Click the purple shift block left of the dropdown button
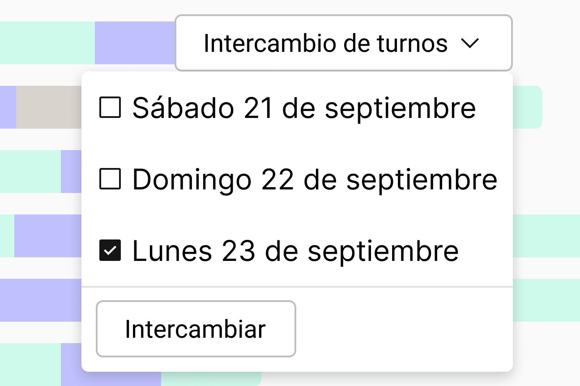Screen dimensions: 580x386 pyautogui.click(x=134, y=43)
